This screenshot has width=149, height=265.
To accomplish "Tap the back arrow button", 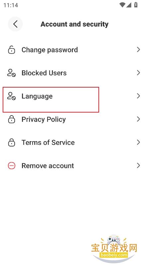I will tap(15, 24).
